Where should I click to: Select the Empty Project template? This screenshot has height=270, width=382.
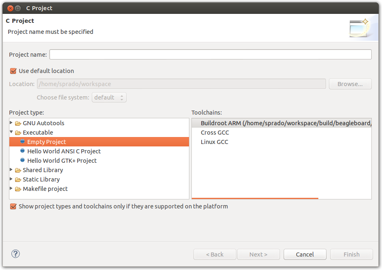click(x=99, y=142)
